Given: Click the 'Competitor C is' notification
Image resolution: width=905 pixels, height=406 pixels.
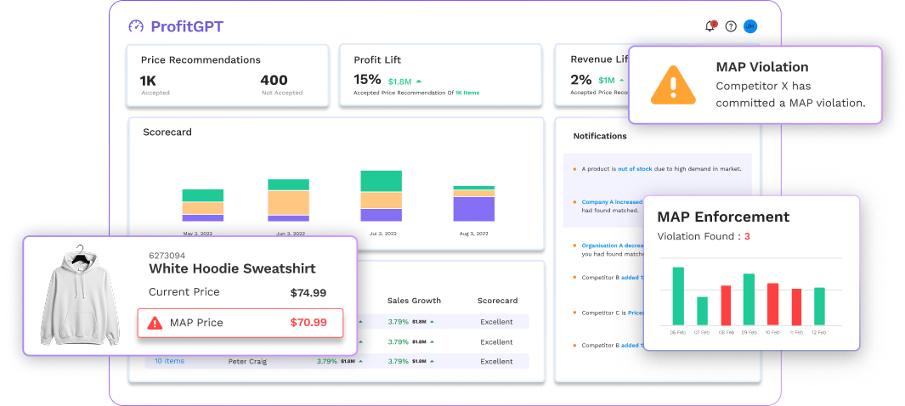Looking at the screenshot, I should click(x=613, y=313).
